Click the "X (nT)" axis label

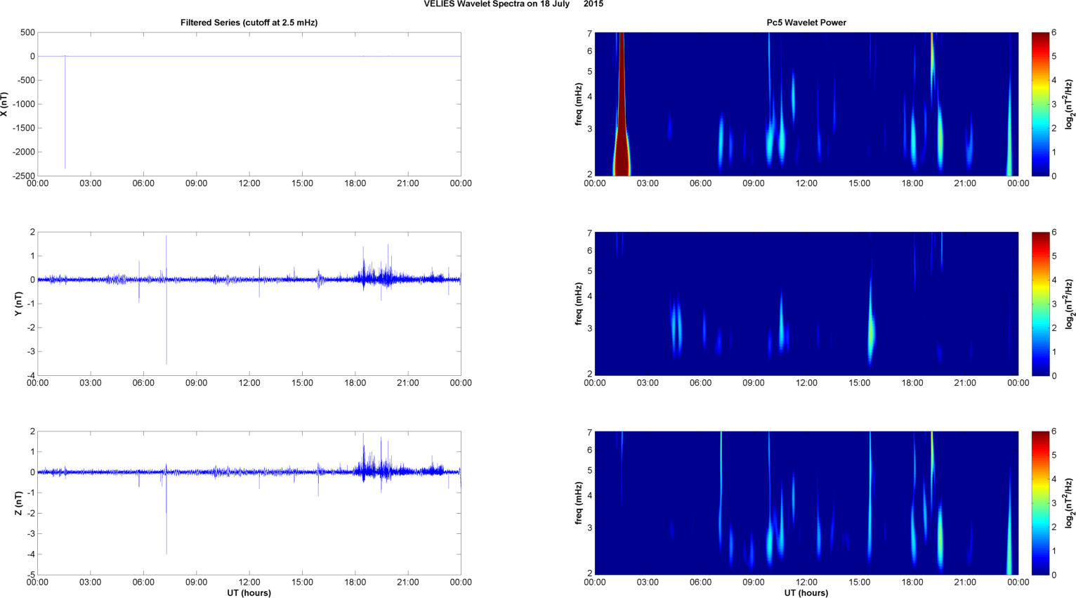point(4,104)
